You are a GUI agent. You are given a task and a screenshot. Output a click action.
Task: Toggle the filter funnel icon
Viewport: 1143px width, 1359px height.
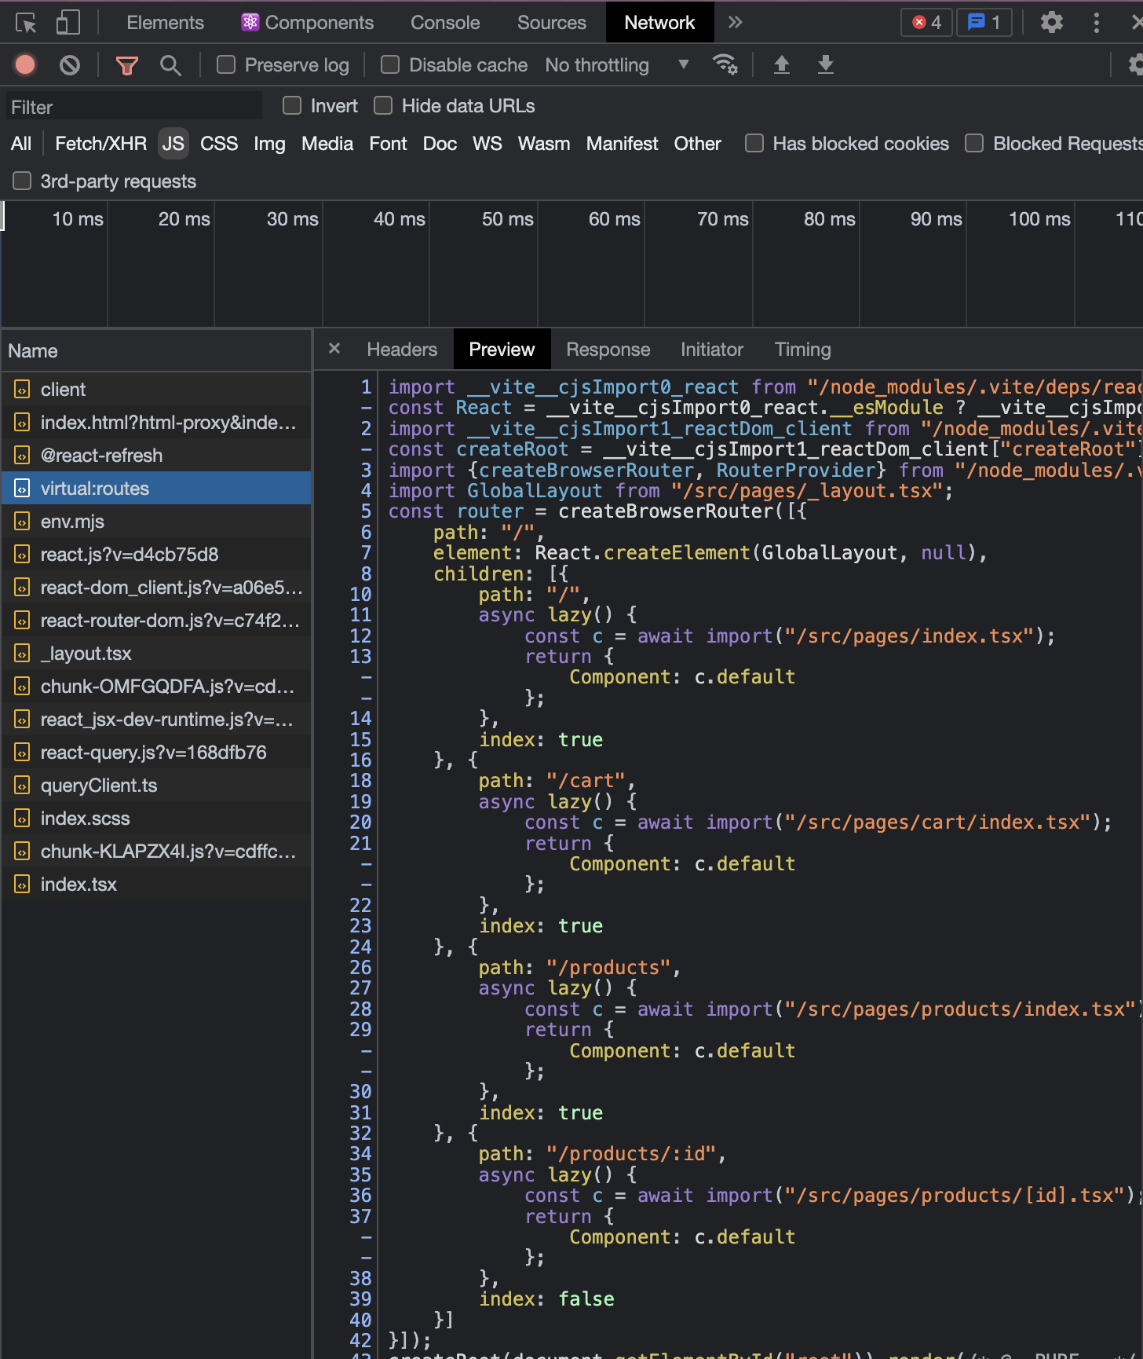[x=126, y=65]
